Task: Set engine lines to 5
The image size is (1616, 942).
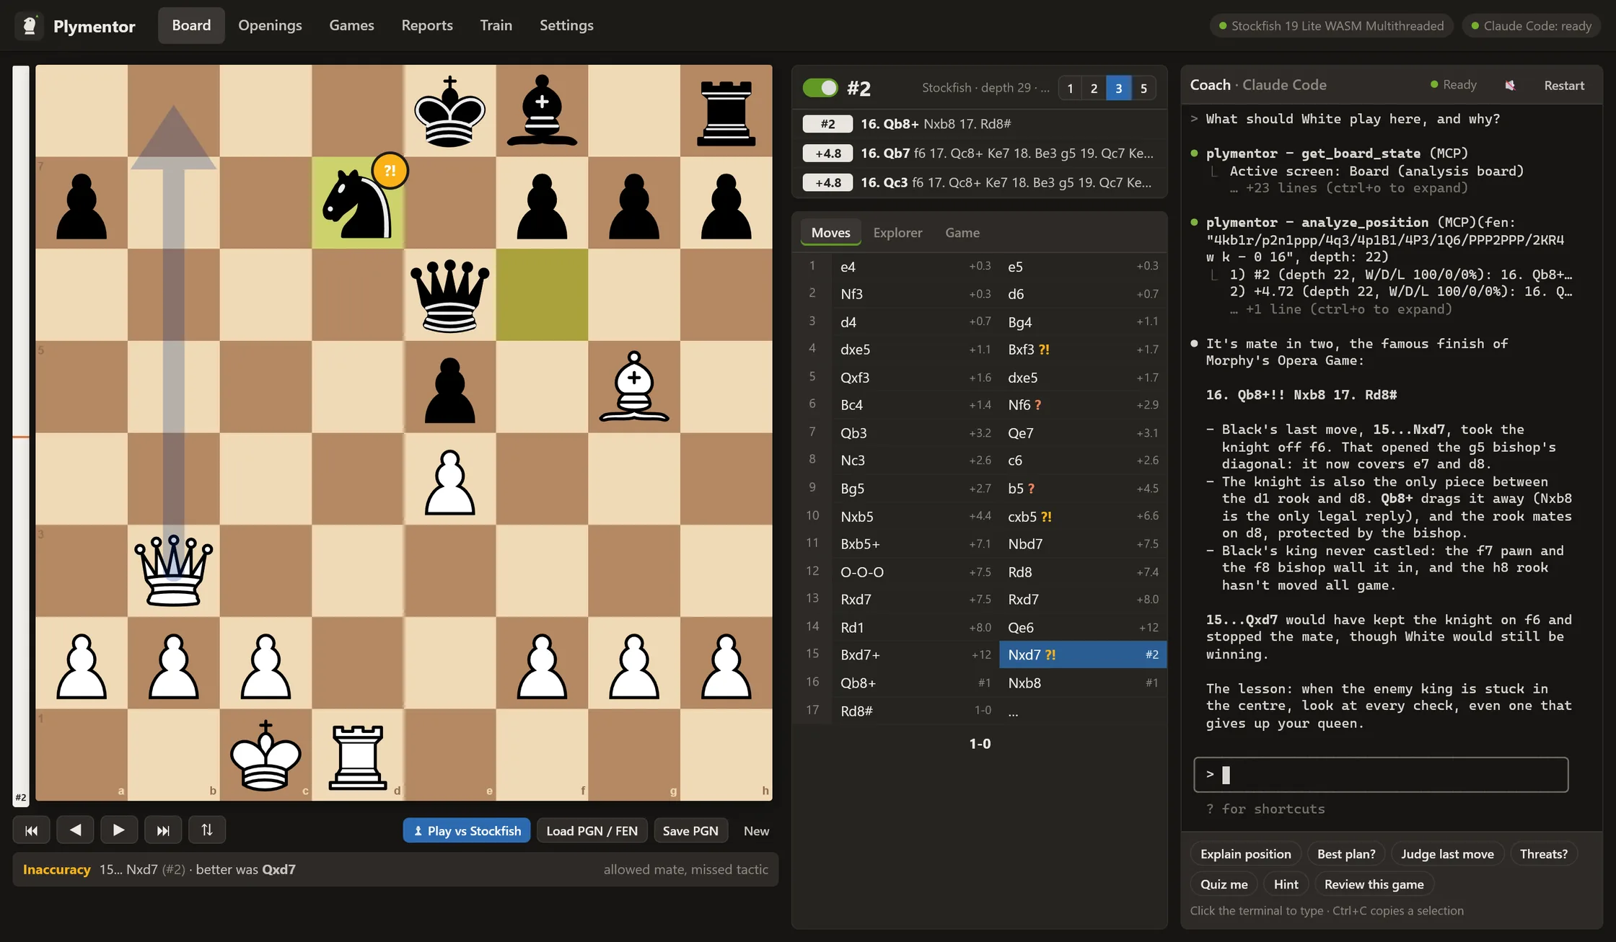Action: (1143, 89)
